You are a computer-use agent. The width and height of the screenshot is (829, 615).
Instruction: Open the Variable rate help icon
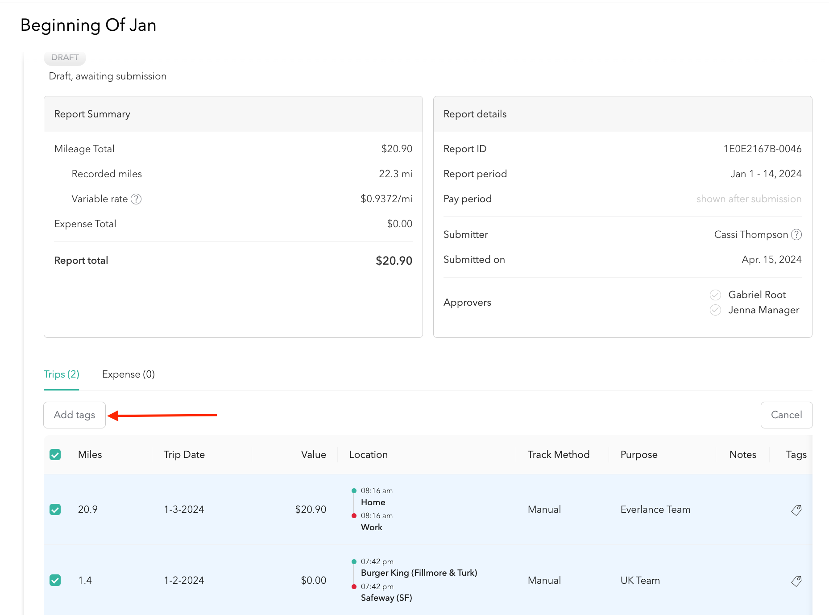[136, 199]
